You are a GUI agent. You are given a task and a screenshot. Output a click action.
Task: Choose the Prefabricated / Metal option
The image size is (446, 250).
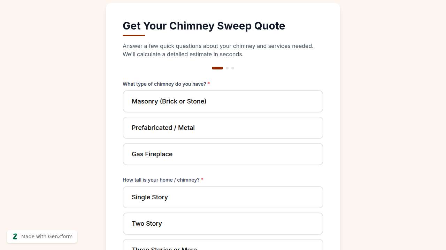(x=223, y=128)
